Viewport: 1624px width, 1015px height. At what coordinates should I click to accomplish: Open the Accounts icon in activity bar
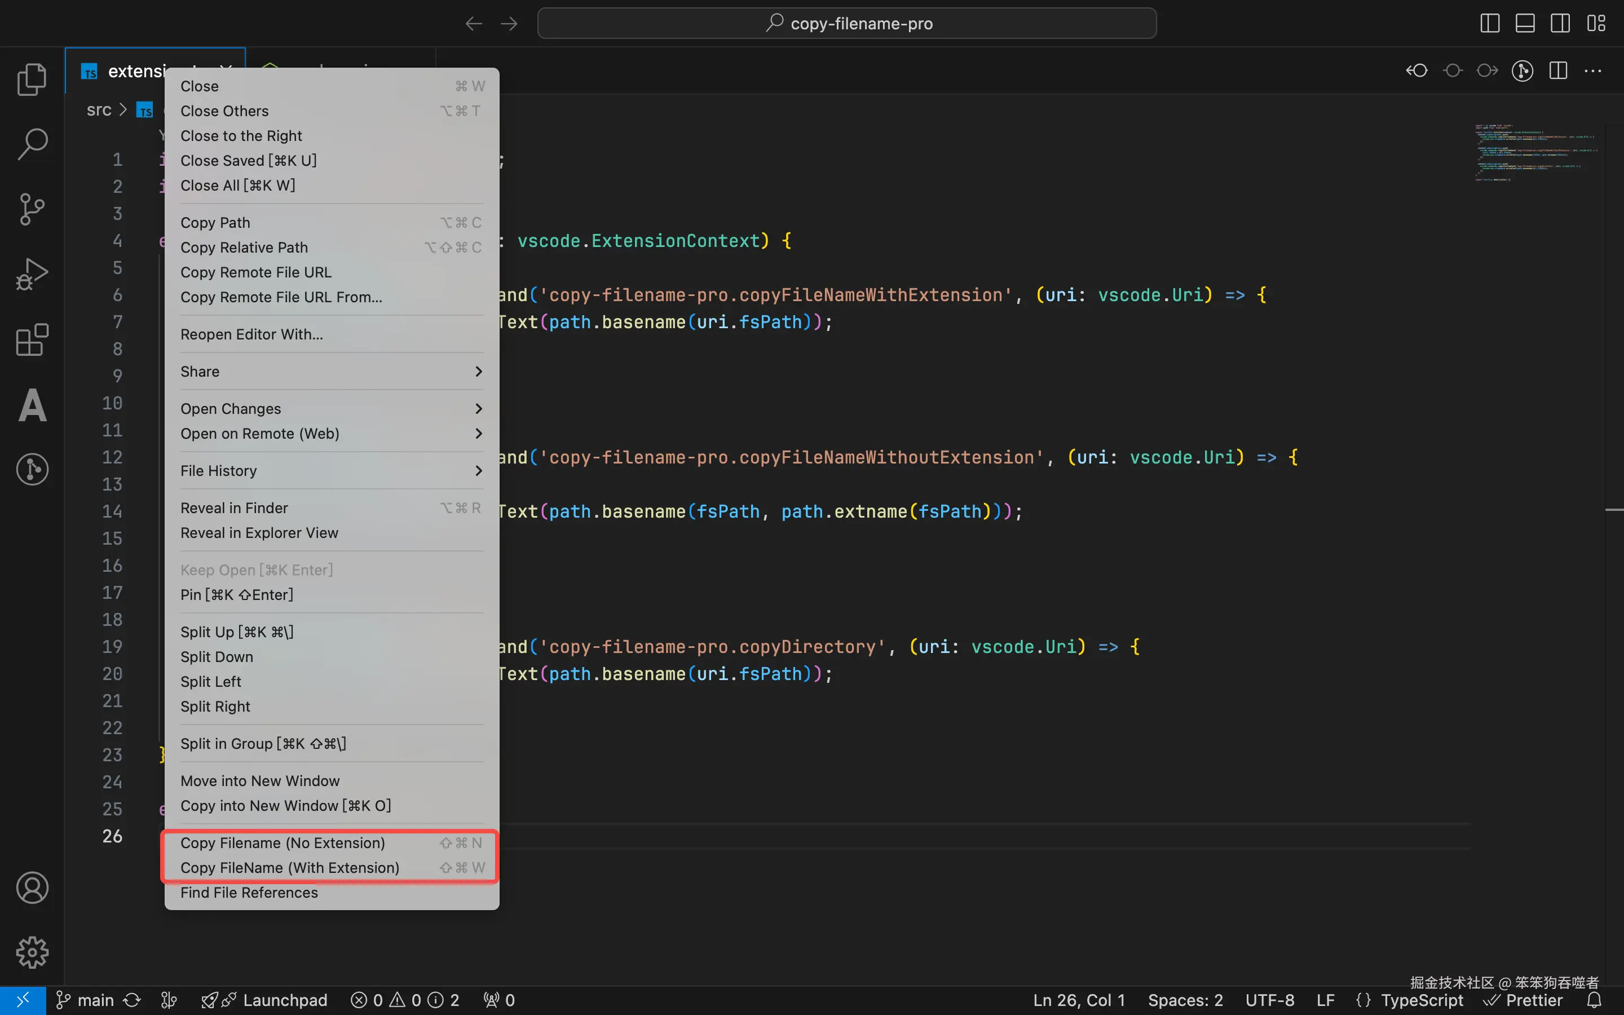pos(32,888)
